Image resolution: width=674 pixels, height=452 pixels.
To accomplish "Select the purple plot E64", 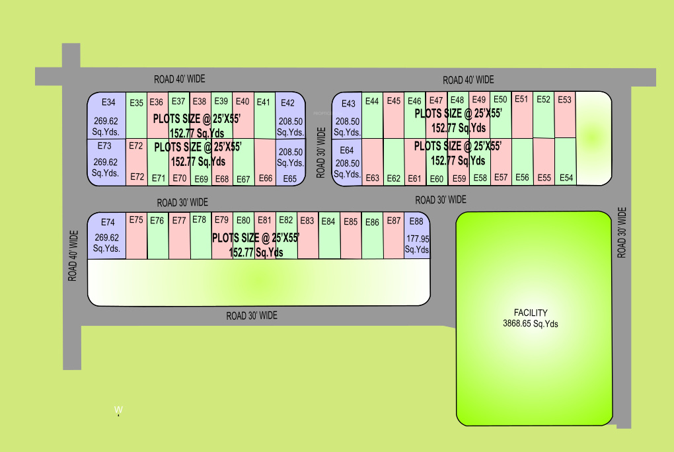I will (347, 162).
